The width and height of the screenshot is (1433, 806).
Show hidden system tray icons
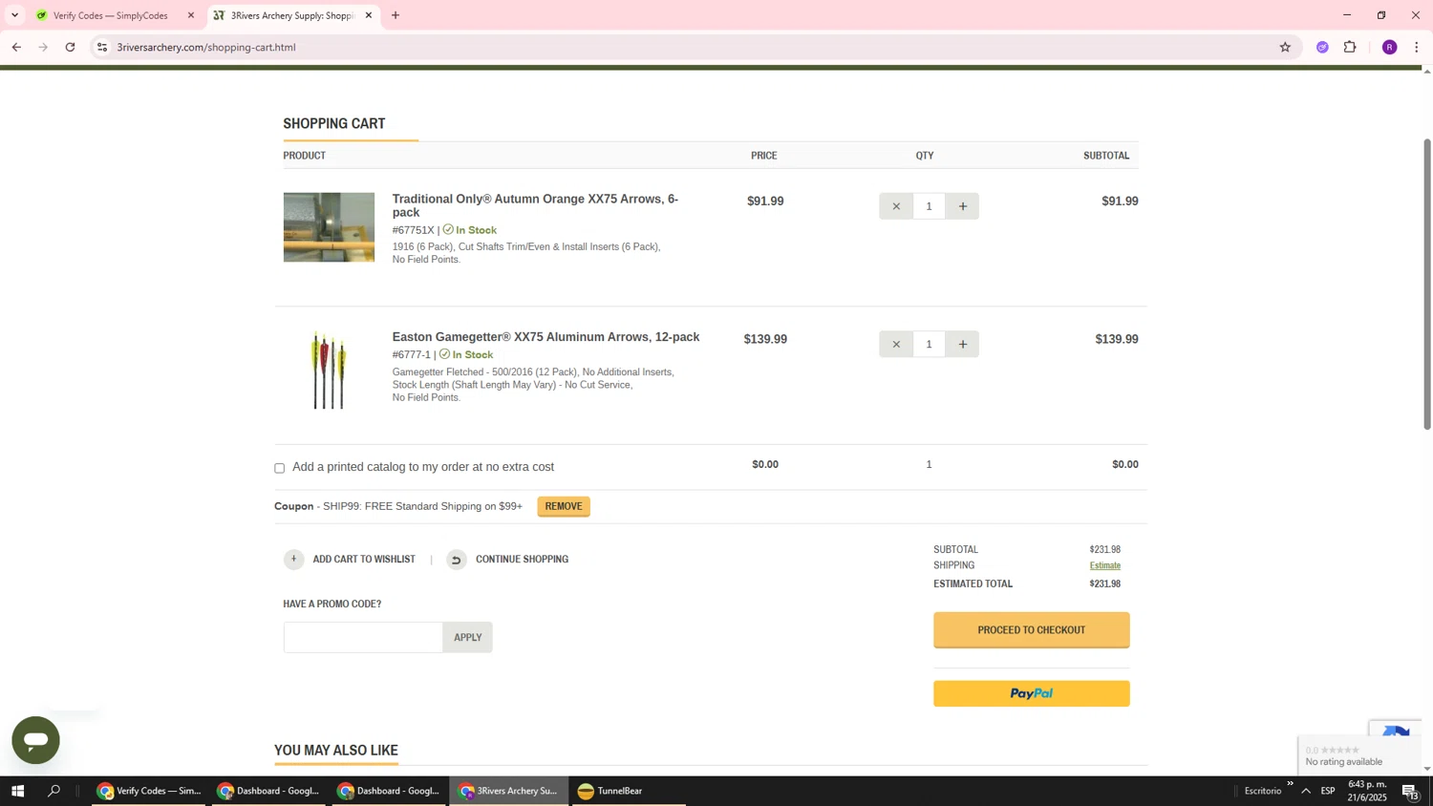tap(1306, 791)
